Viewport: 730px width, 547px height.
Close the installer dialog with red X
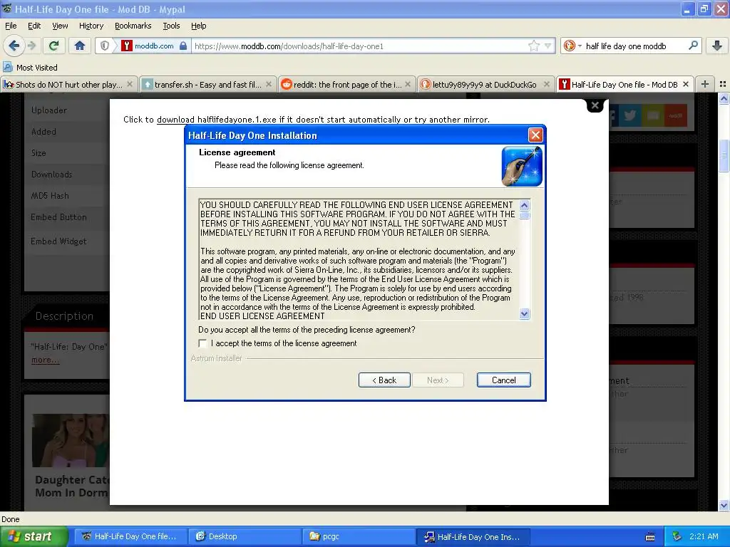(535, 135)
